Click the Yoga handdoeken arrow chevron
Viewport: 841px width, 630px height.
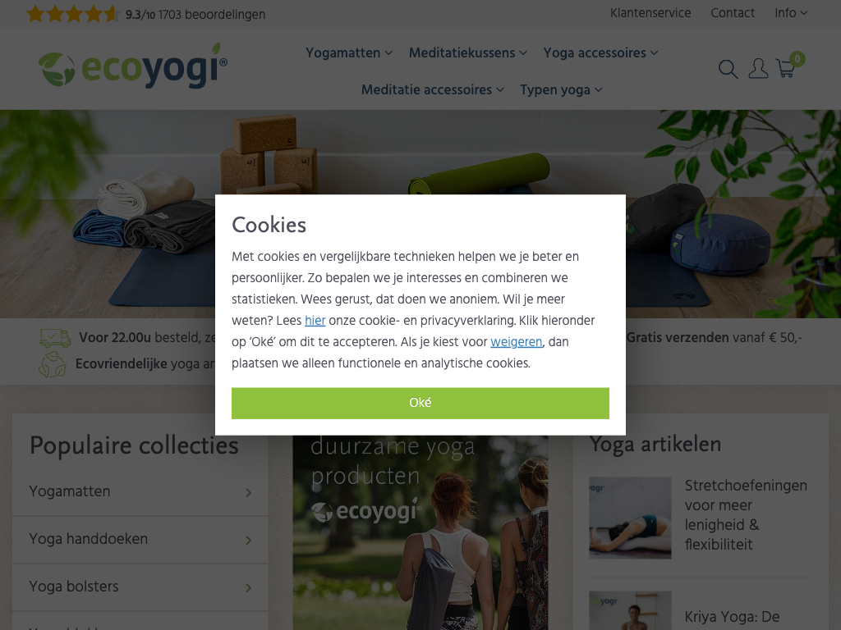pyautogui.click(x=248, y=540)
